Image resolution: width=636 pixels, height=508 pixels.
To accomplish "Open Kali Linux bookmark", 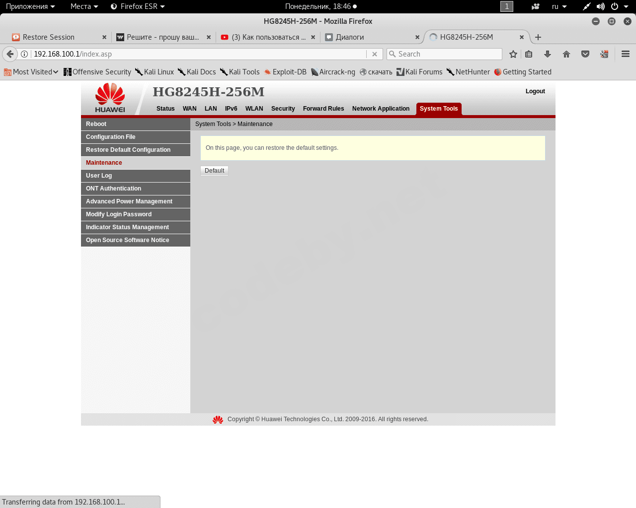I will [x=155, y=72].
